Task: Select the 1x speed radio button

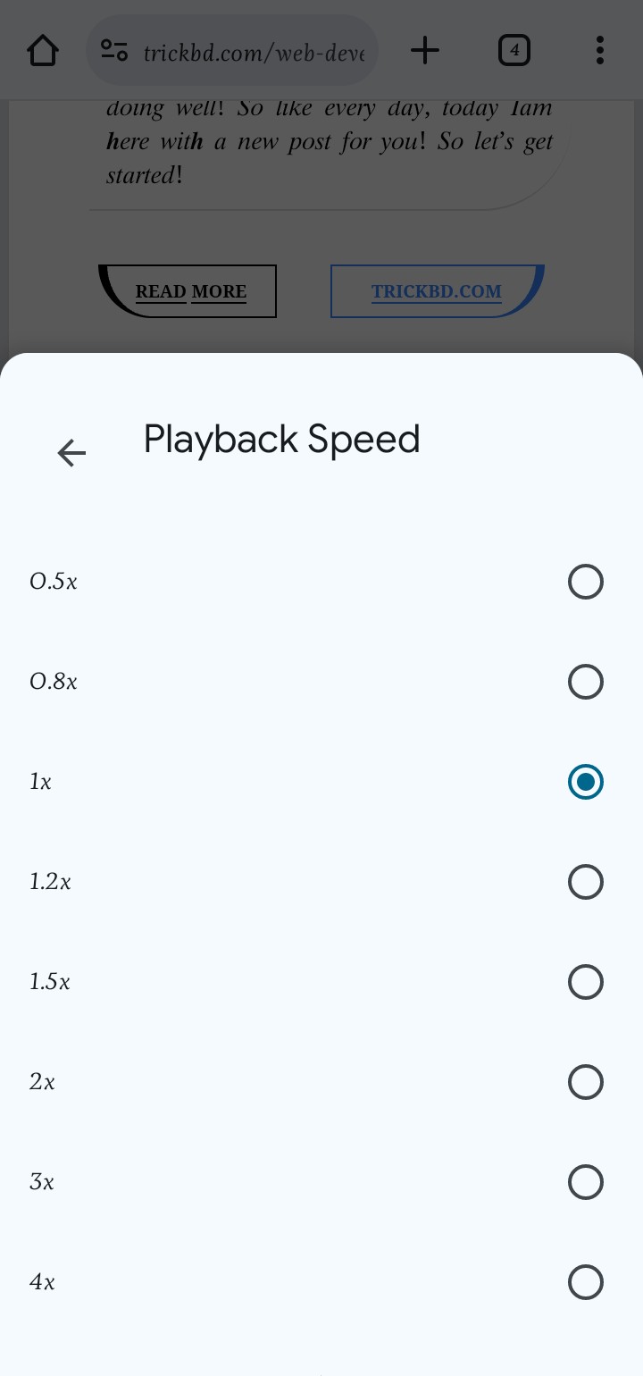Action: (x=585, y=782)
